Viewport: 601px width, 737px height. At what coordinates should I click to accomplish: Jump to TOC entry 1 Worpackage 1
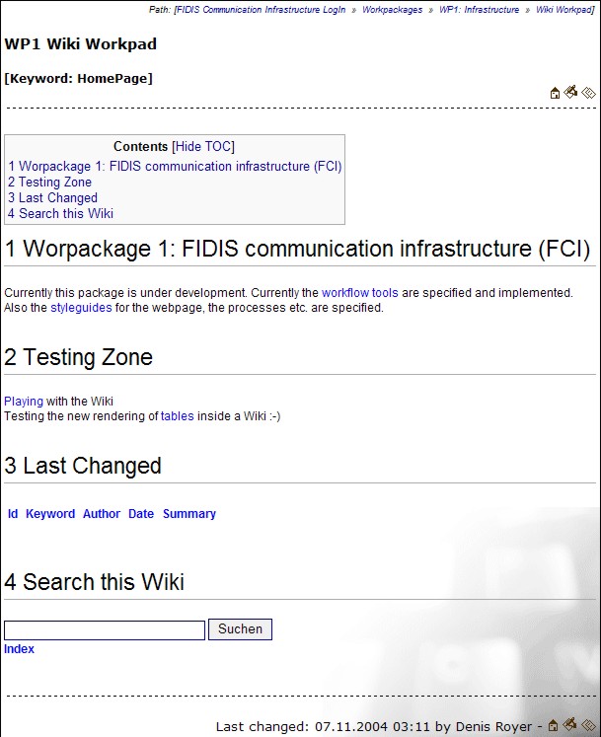(x=175, y=167)
